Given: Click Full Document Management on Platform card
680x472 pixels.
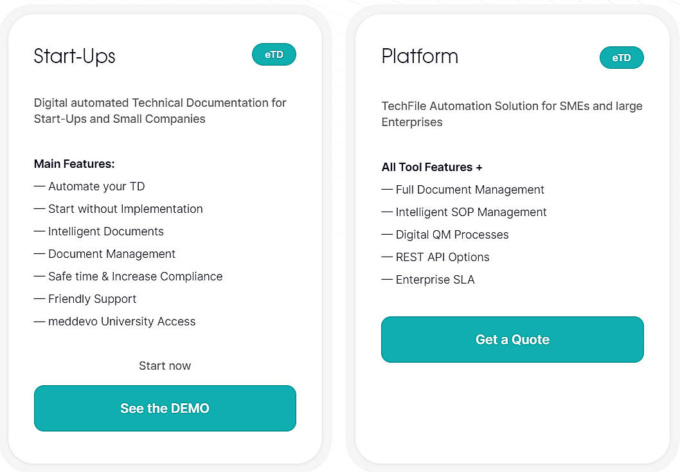Looking at the screenshot, I should (x=463, y=190).
